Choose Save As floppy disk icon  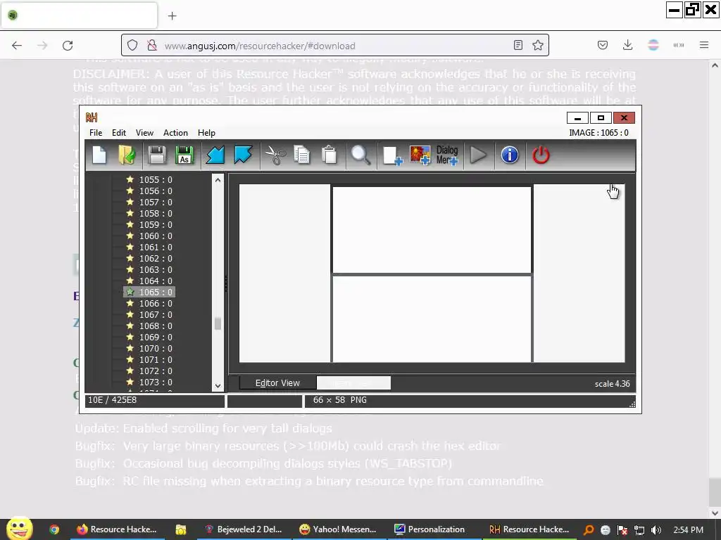pos(184,155)
